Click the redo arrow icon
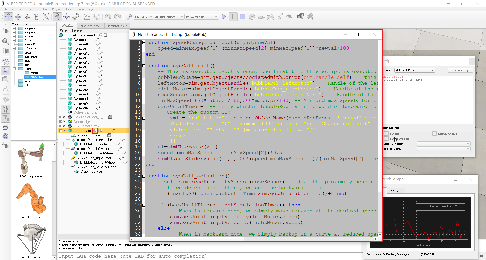 [117, 17]
